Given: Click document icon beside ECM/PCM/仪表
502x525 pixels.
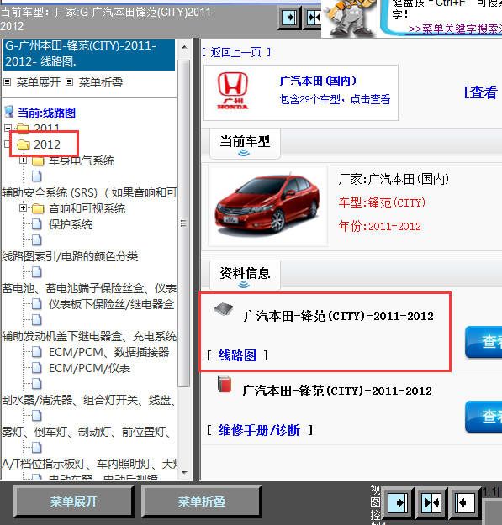Looking at the screenshot, I should [x=37, y=368].
